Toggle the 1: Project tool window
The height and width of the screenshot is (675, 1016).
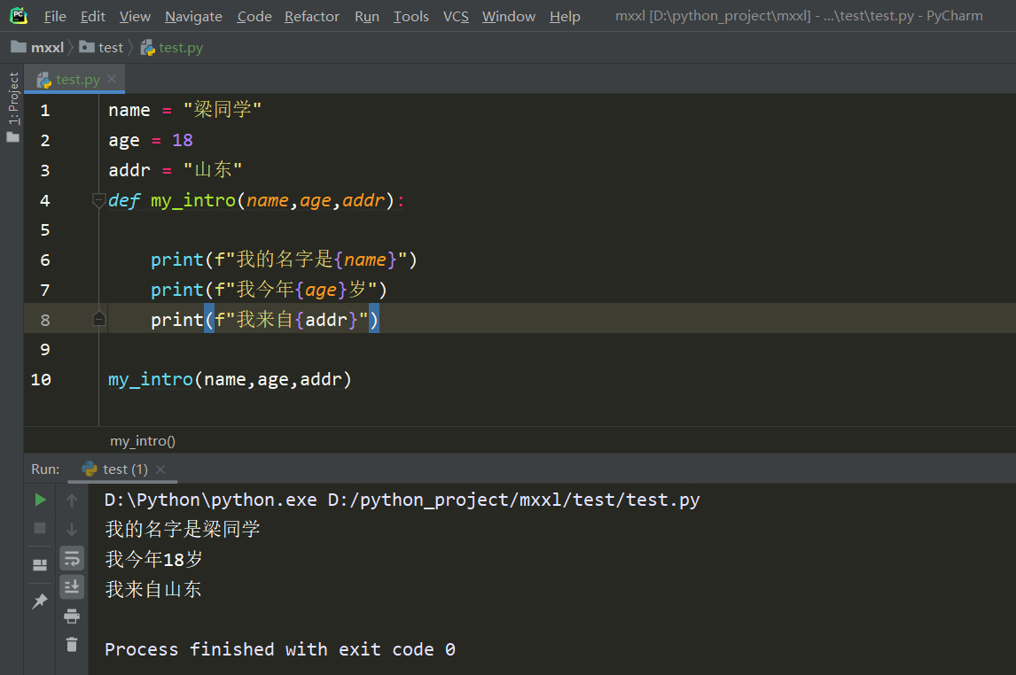[13, 97]
